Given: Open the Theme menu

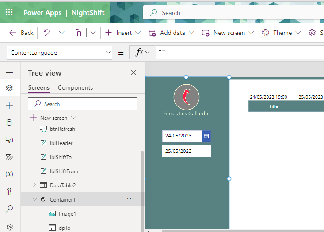Looking at the screenshot, I should tap(281, 33).
